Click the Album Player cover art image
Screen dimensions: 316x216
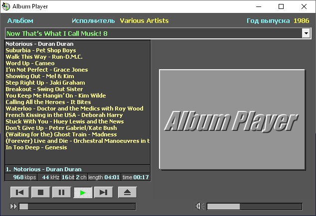[232, 119]
